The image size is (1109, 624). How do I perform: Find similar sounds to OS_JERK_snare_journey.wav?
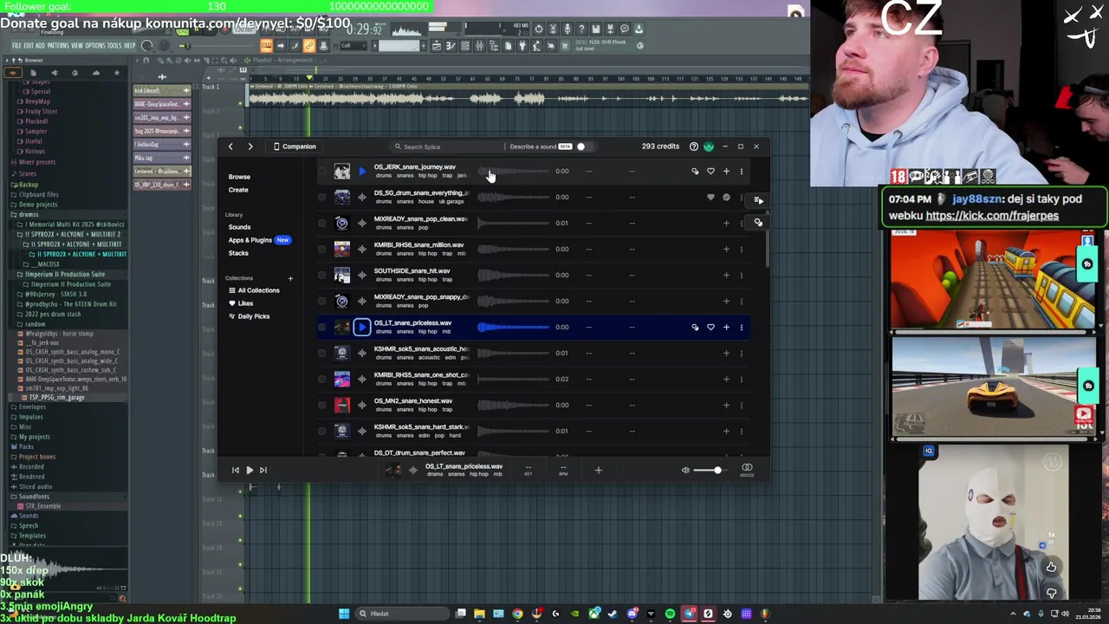point(695,171)
